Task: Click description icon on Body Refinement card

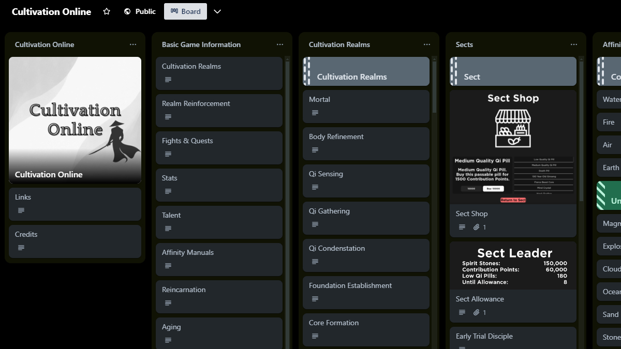Action: click(x=315, y=150)
